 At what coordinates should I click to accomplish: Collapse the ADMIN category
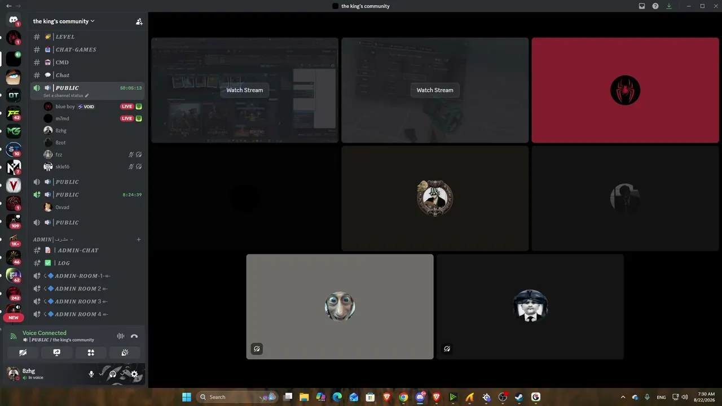click(53, 240)
